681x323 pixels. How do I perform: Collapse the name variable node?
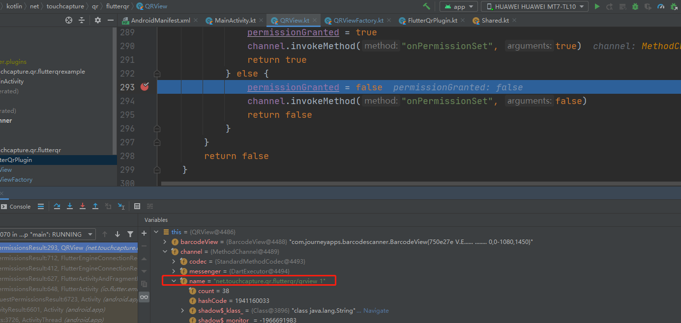tap(174, 281)
